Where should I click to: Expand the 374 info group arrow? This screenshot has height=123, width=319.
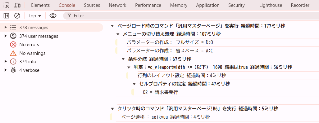[x=6, y=61]
